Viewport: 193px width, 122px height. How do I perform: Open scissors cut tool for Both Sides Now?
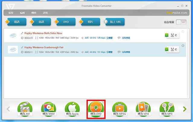click(172, 35)
